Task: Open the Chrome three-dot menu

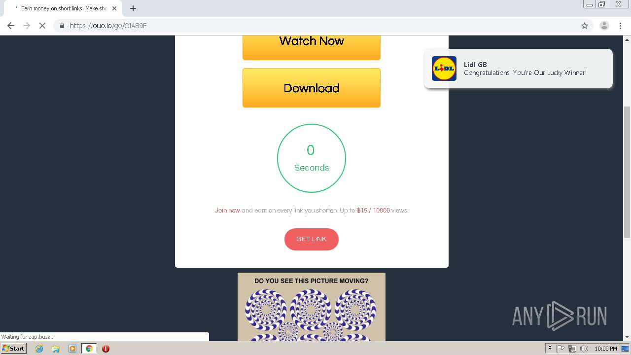Action: pos(620,26)
